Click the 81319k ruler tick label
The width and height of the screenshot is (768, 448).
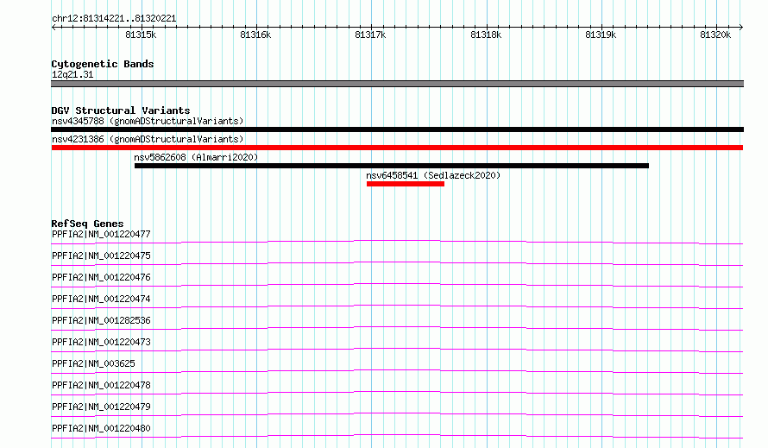[x=601, y=35]
